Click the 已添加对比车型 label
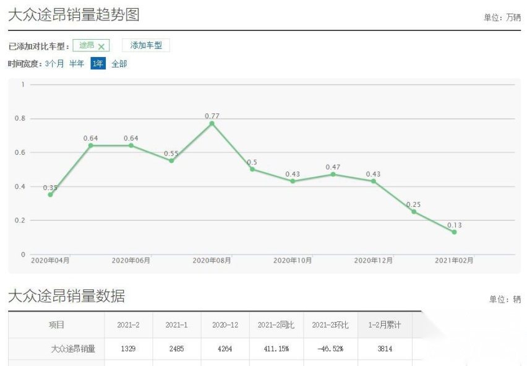 [38, 46]
